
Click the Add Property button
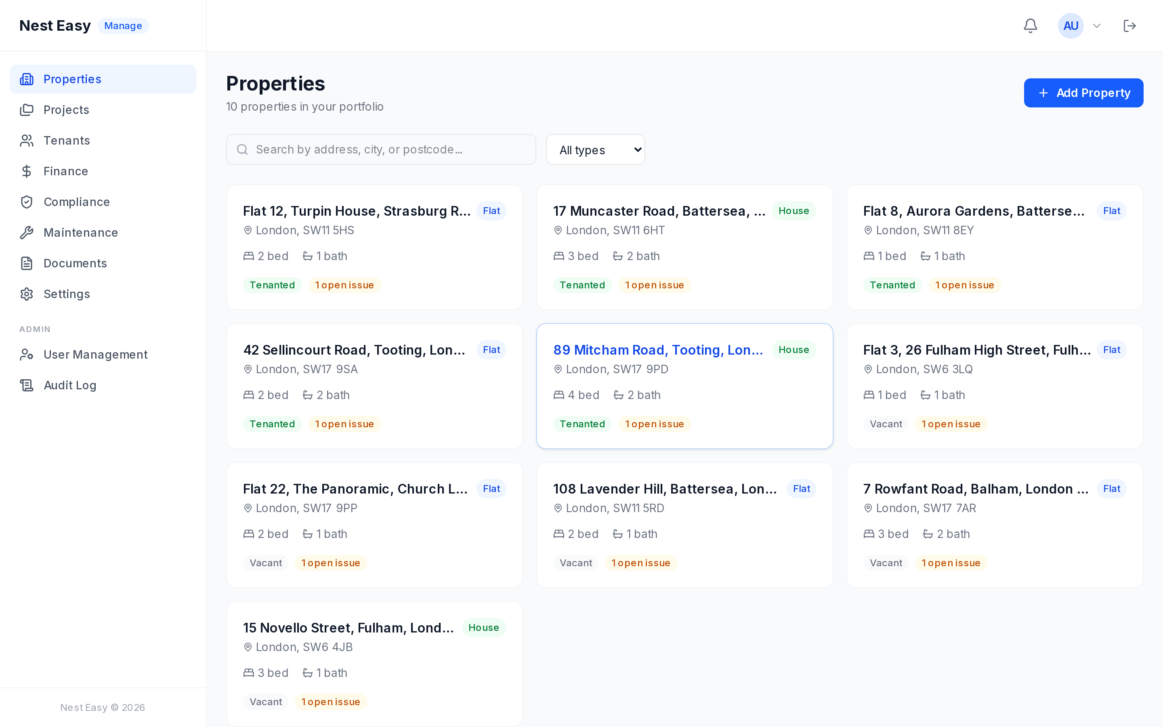[1084, 92]
